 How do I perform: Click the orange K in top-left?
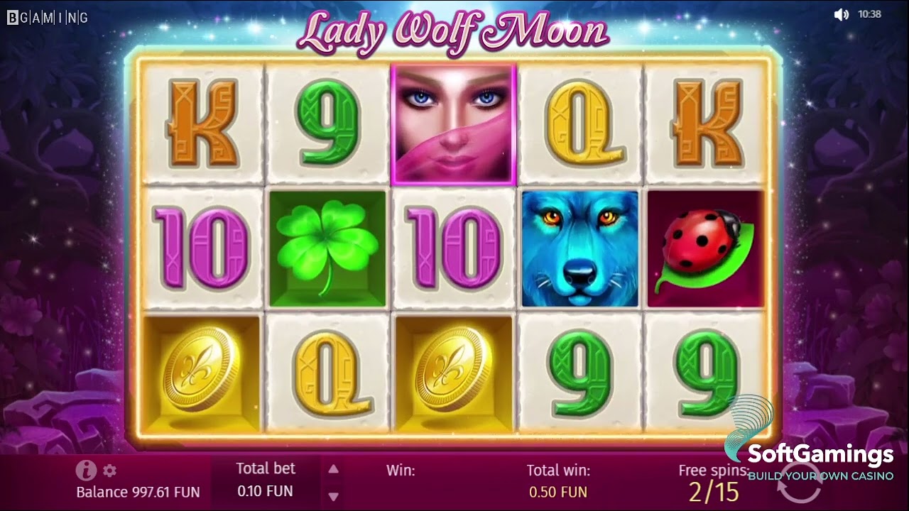pyautogui.click(x=201, y=123)
